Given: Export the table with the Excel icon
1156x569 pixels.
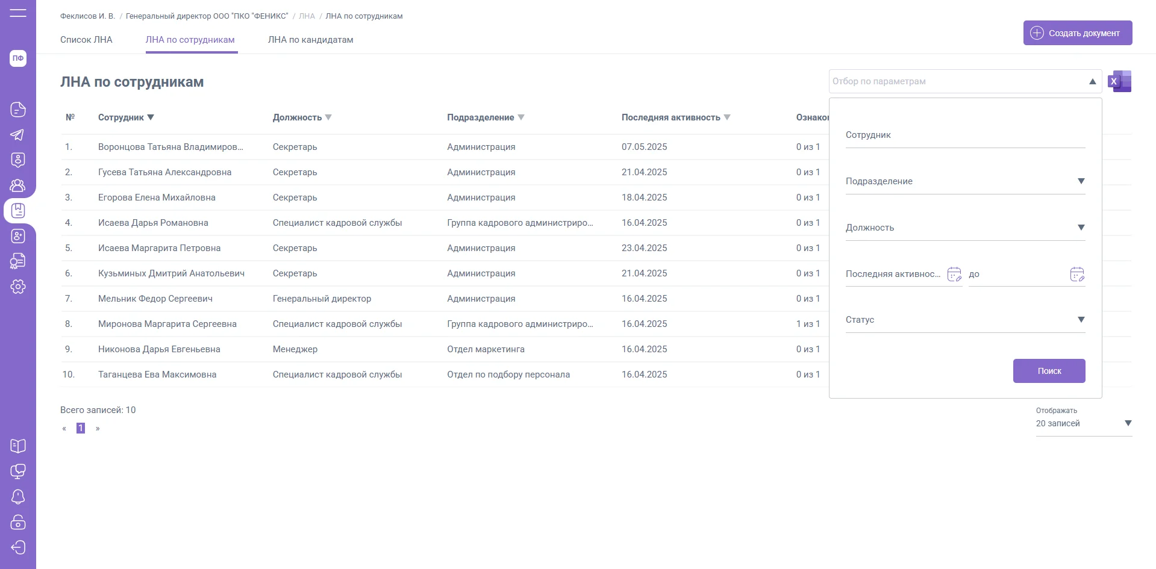Looking at the screenshot, I should (x=1120, y=81).
